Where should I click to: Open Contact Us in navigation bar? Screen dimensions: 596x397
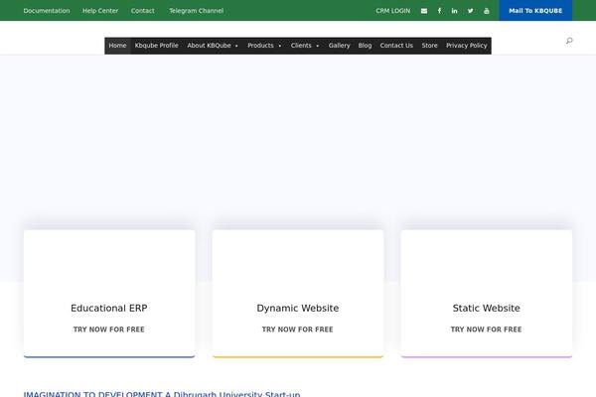click(396, 46)
